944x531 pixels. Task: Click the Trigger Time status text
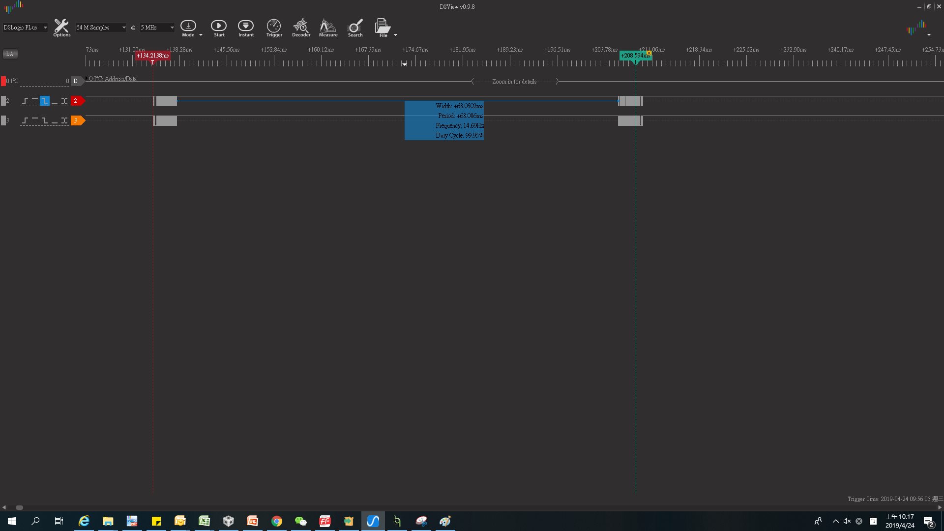click(895, 499)
